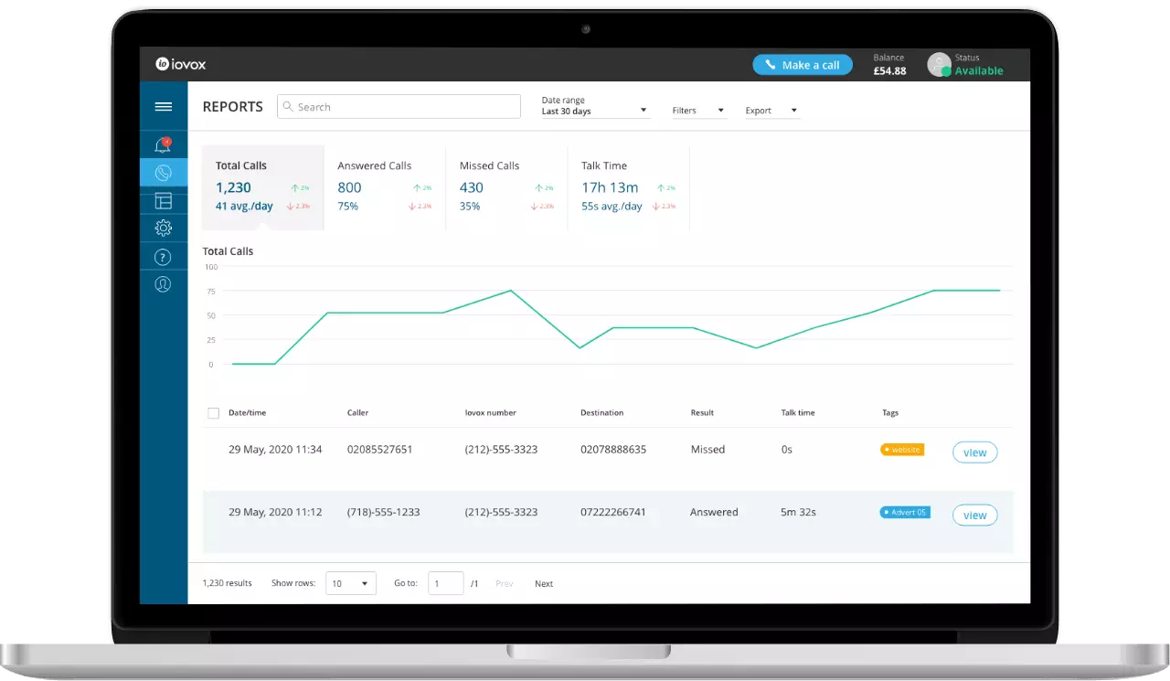Open the Filters dropdown
This screenshot has width=1170, height=681.
point(698,111)
